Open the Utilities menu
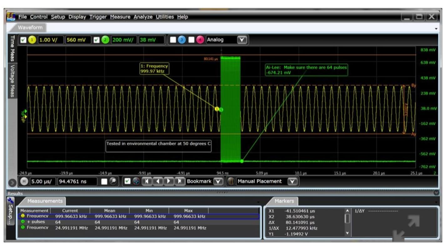444x250 pixels. pyautogui.click(x=165, y=17)
